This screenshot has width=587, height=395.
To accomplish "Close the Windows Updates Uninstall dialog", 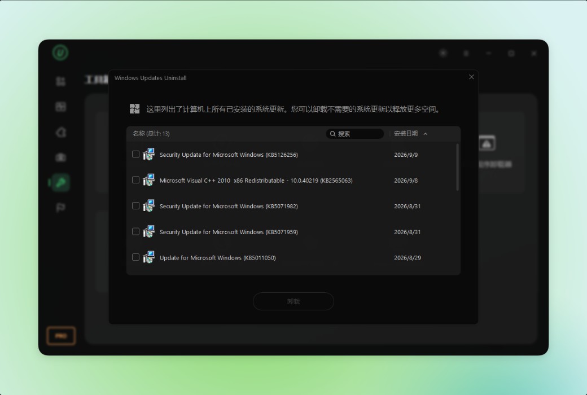I will [471, 77].
